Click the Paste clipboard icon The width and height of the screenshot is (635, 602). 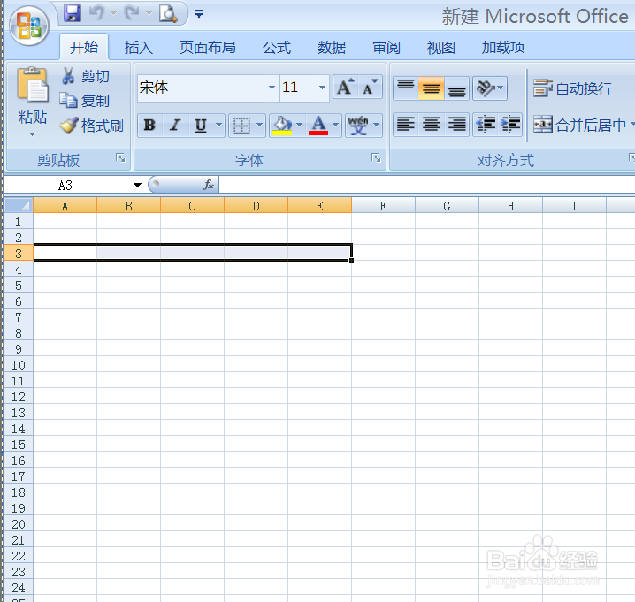(33, 85)
